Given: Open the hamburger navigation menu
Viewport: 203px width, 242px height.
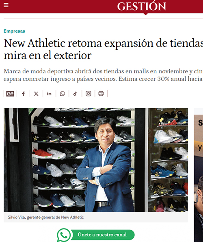Looking at the screenshot, I should point(6,5).
